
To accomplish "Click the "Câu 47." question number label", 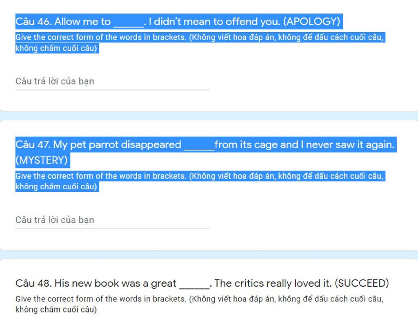I will coord(33,145).
